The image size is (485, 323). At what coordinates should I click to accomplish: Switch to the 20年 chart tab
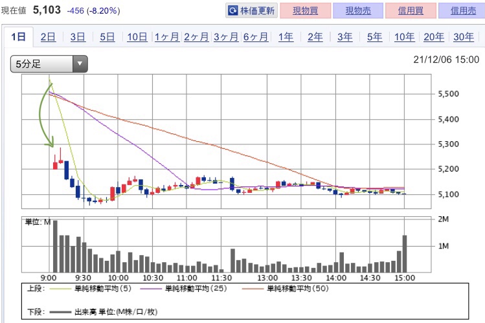pyautogui.click(x=434, y=37)
